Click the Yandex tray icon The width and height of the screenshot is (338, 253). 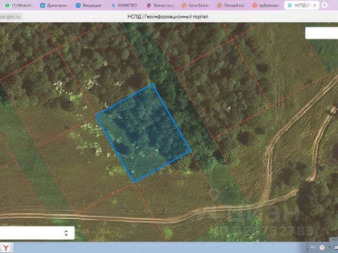coord(322,248)
